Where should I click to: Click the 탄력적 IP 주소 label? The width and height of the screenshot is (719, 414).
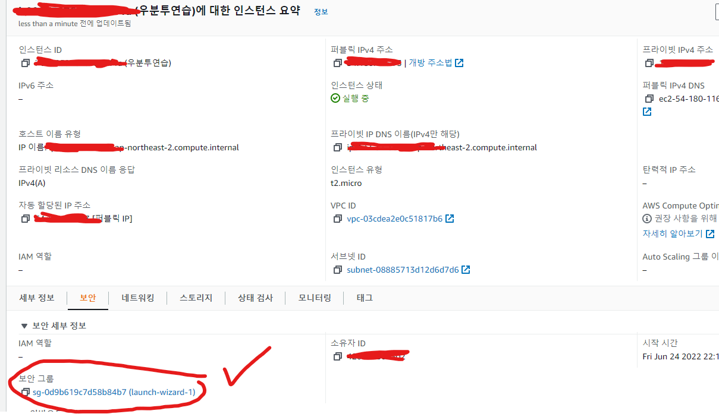point(669,169)
